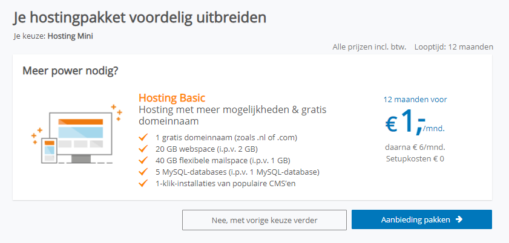The image size is (509, 243).
Task: Click the Meer power nodig? heading
Action: pos(70,71)
